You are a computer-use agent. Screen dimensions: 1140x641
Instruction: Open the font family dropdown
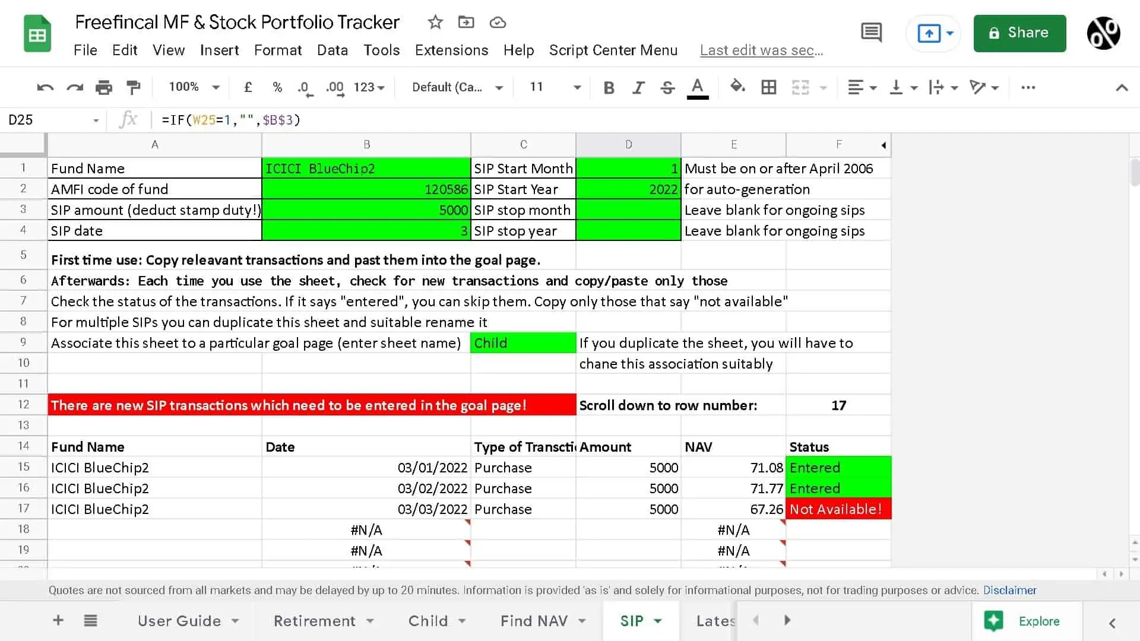(x=458, y=87)
